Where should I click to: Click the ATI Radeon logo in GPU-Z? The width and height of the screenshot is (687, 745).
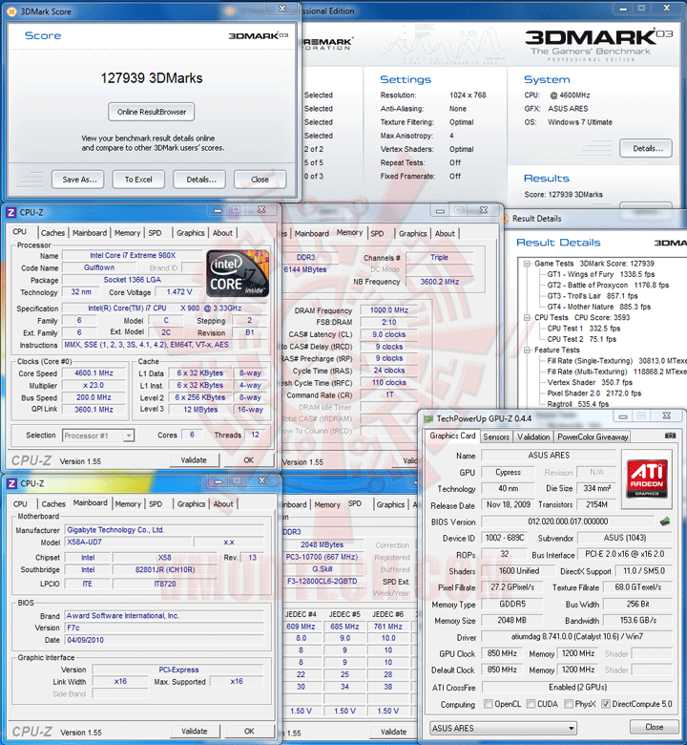(x=647, y=479)
